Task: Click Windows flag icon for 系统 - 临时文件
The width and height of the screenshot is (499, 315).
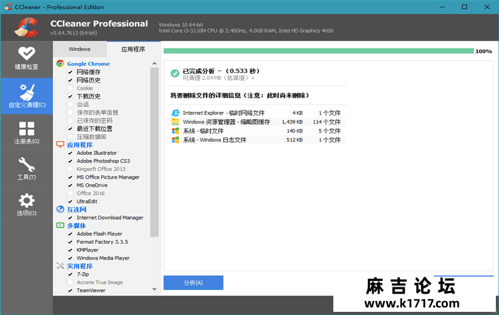Action: (x=175, y=131)
